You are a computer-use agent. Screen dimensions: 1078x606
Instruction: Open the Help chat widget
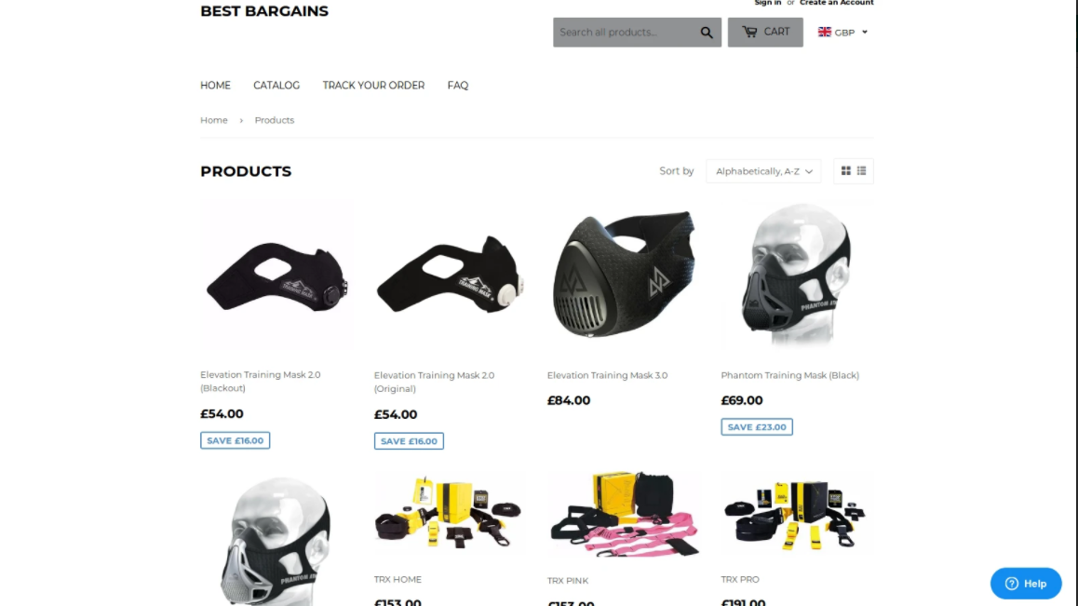pyautogui.click(x=1026, y=584)
